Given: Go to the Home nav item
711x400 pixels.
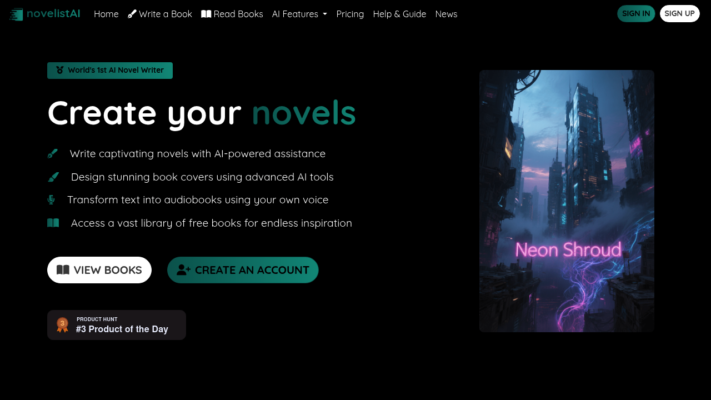Looking at the screenshot, I should 106,14.
